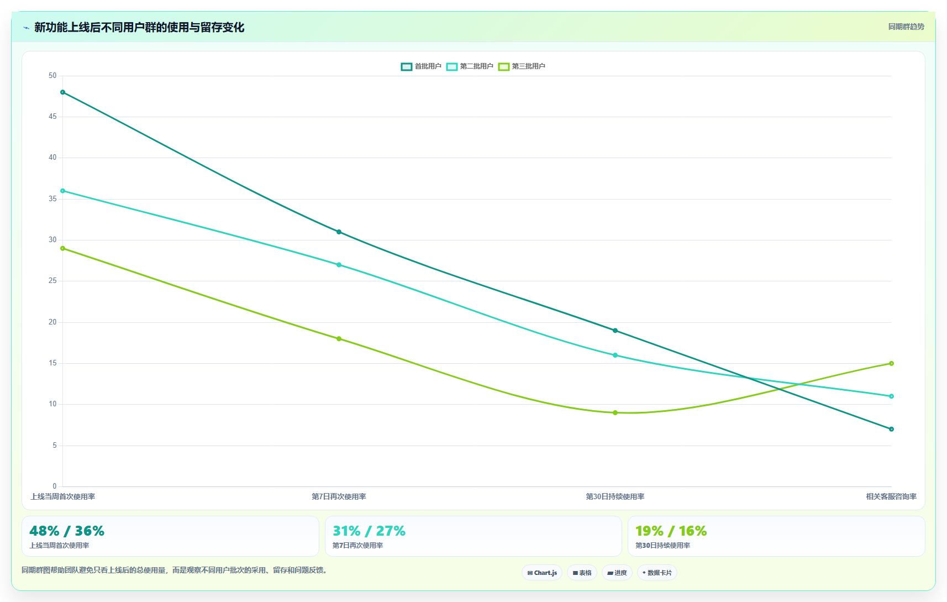Toggle the 第二批用户 legend series
This screenshot has width=947, height=602.
470,66
